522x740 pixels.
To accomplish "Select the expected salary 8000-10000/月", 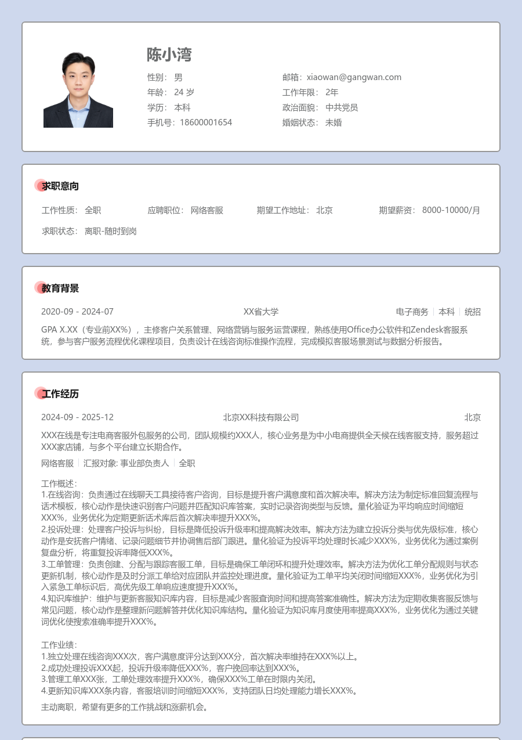I will (x=451, y=210).
